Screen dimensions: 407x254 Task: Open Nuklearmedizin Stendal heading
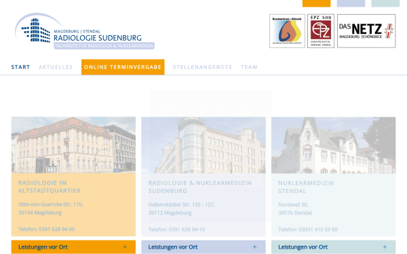(306, 187)
